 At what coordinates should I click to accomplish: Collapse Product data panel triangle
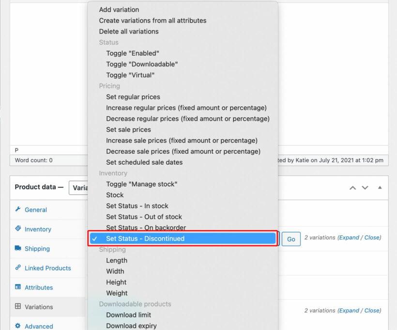click(x=380, y=188)
